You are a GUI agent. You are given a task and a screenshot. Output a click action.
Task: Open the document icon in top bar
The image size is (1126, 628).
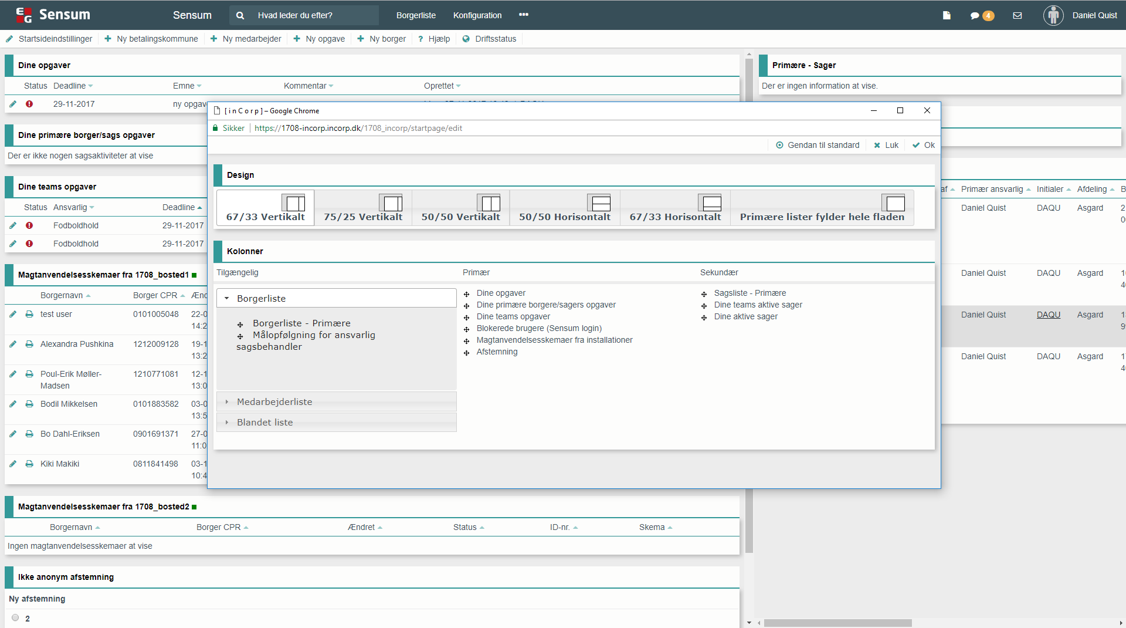(947, 16)
